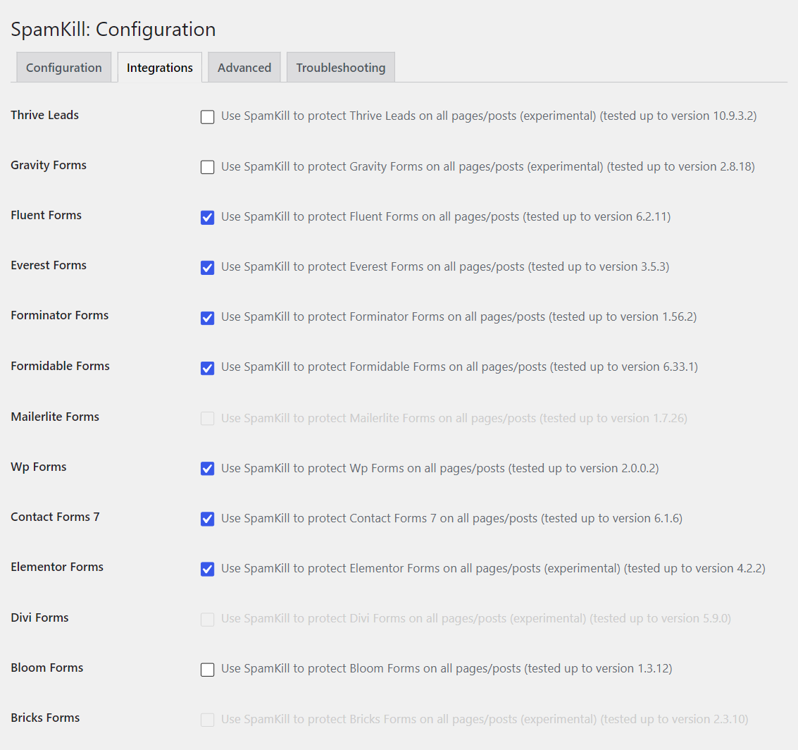Enable Thrive Leads protection checkbox
Viewport: 798px width, 750px height.
click(207, 117)
